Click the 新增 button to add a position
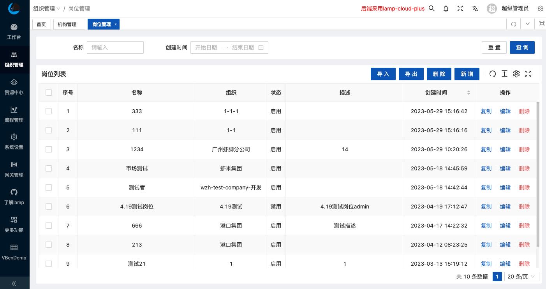 (467, 74)
